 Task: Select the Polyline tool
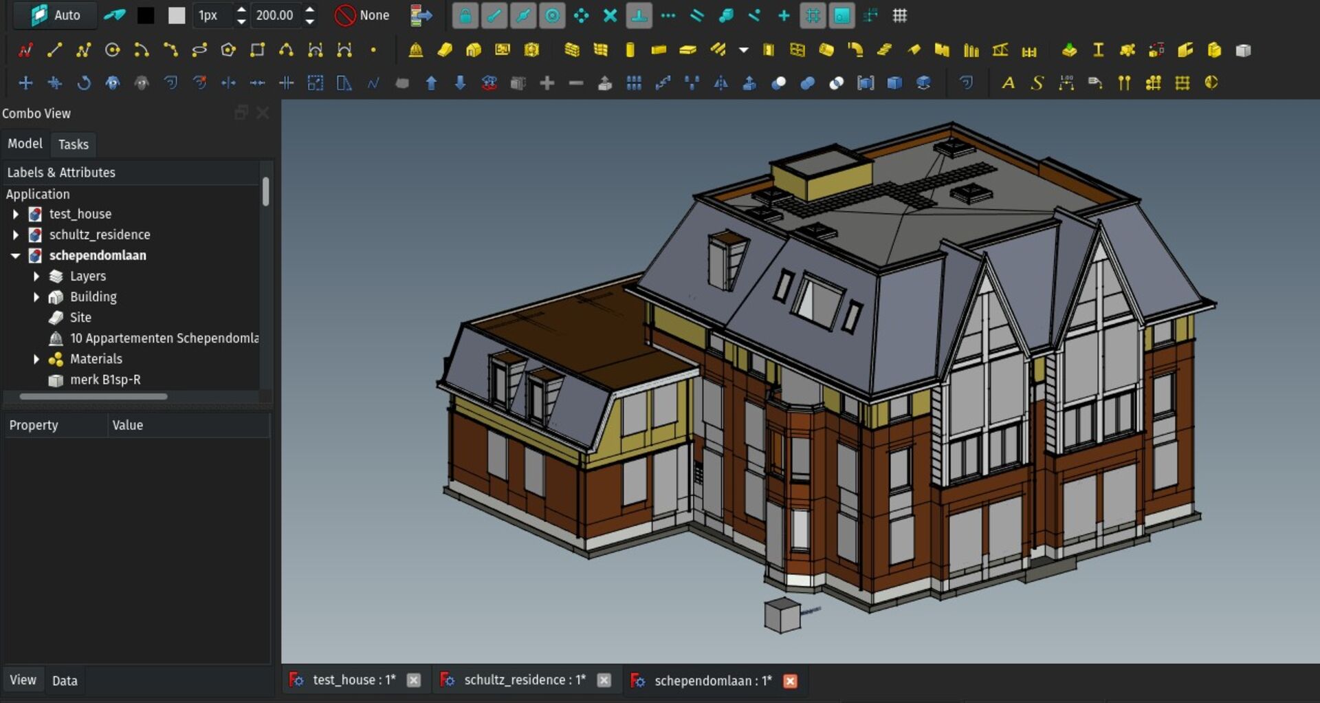(x=83, y=50)
